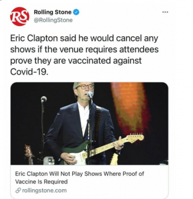Click the chain link icon beside rollingstone.com
Image resolution: width=193 pixels, height=199 pixels.
(x=18, y=191)
